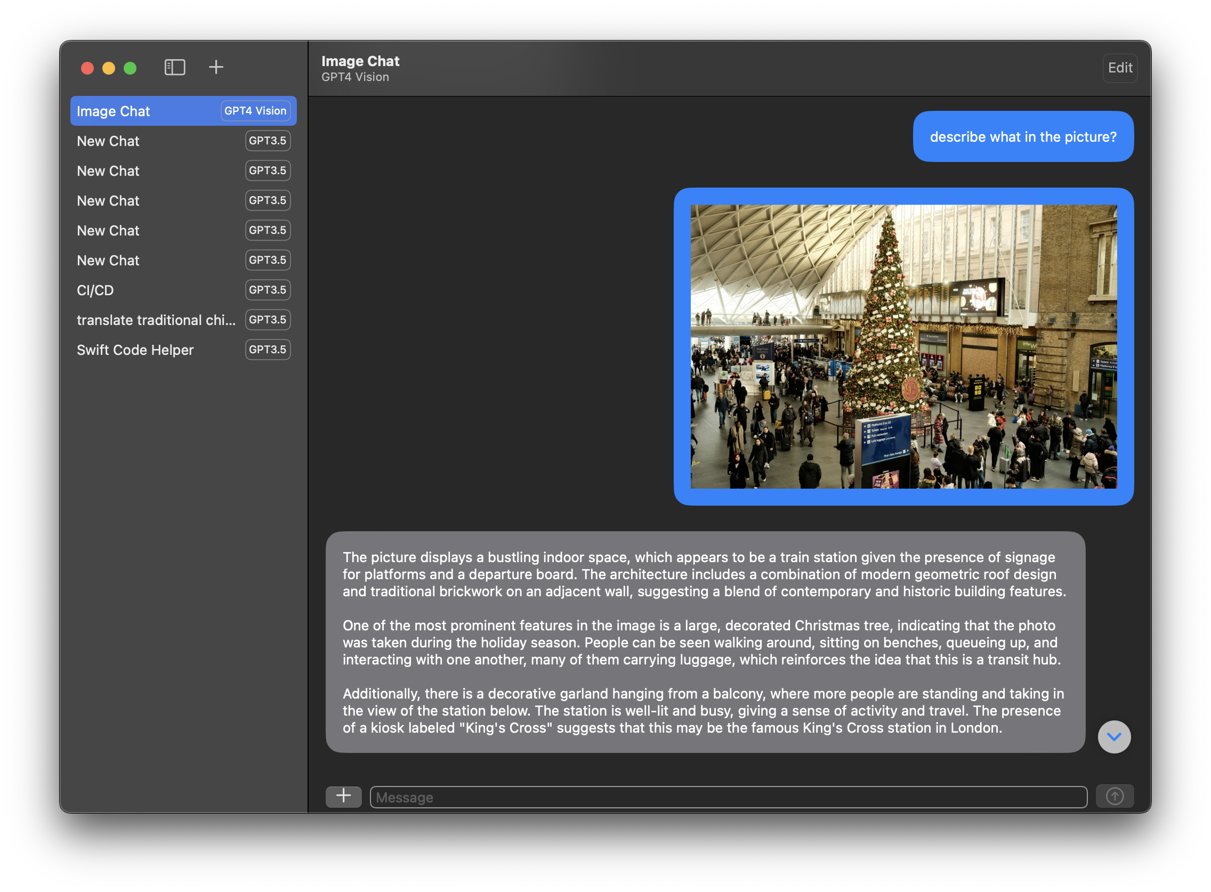
Task: Click the green fullscreen window button
Action: click(x=130, y=68)
